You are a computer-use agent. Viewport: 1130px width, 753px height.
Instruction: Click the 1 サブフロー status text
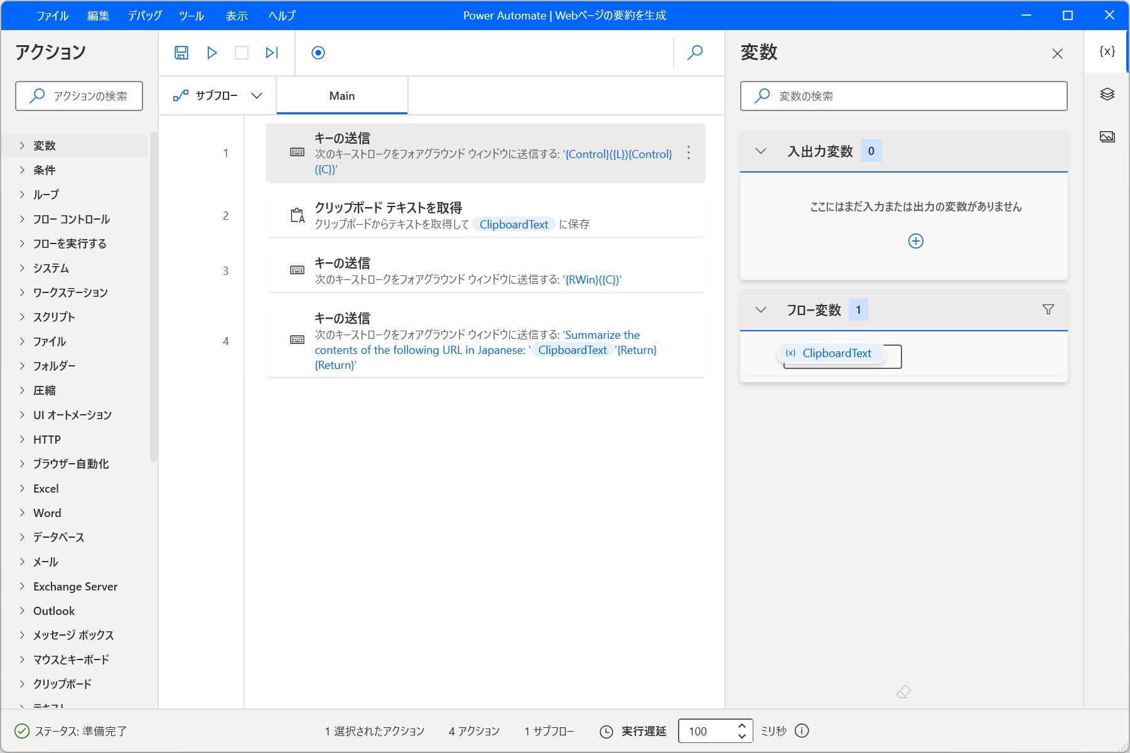549,731
